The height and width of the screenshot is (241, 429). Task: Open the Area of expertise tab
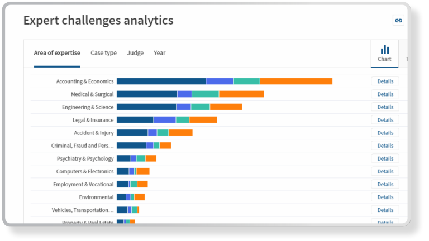[x=57, y=53]
